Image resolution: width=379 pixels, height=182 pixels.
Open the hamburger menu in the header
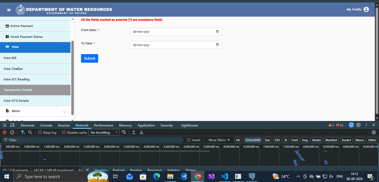coord(9,10)
